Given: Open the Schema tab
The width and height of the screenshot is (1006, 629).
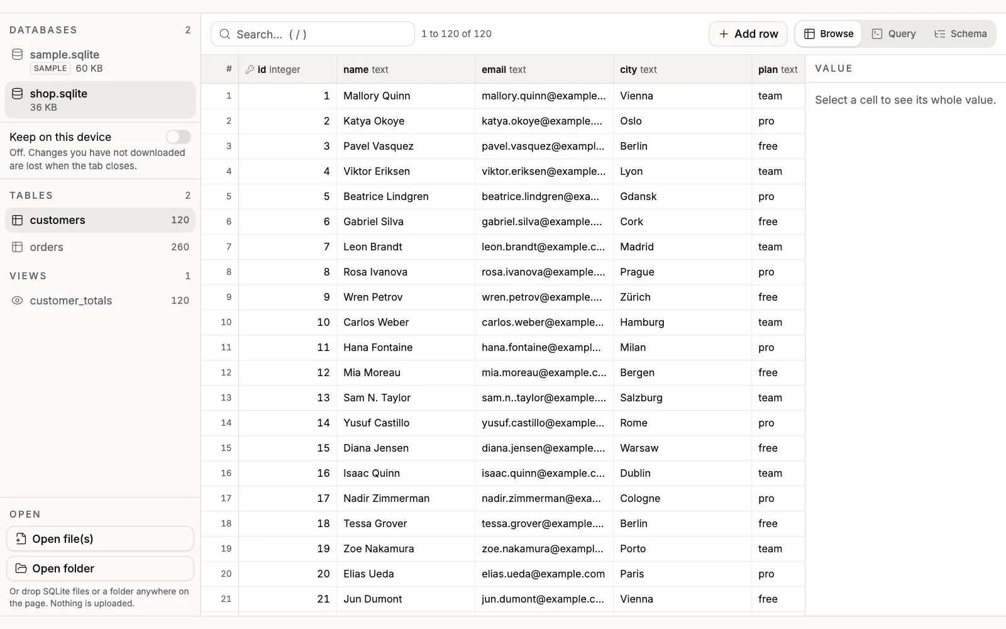Looking at the screenshot, I should tap(960, 34).
